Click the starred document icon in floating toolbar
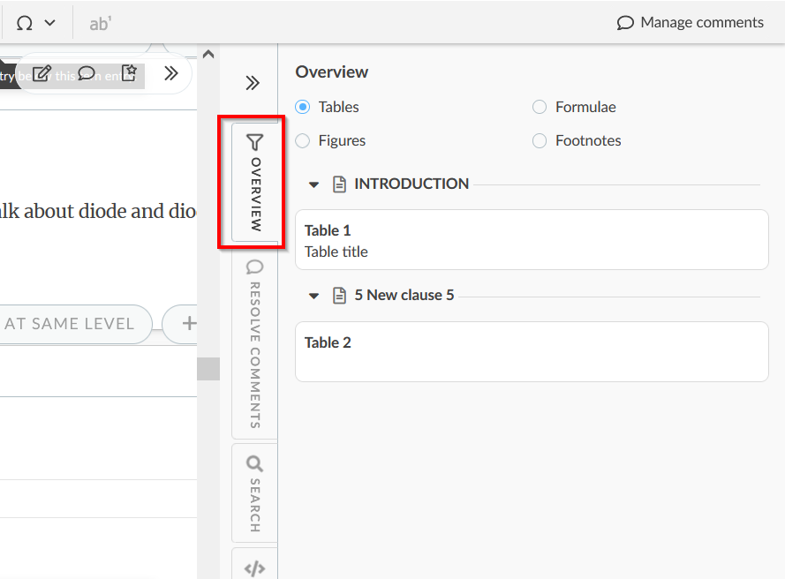 coord(129,73)
